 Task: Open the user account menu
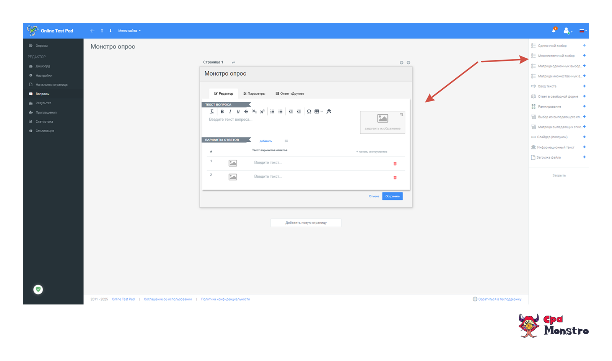tap(568, 31)
